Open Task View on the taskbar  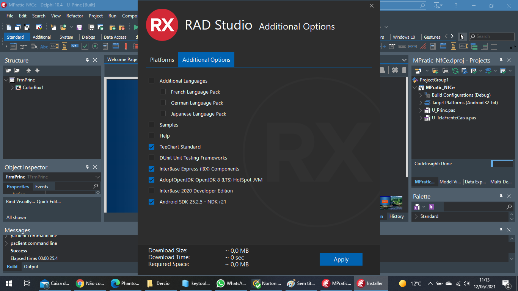click(x=27, y=283)
